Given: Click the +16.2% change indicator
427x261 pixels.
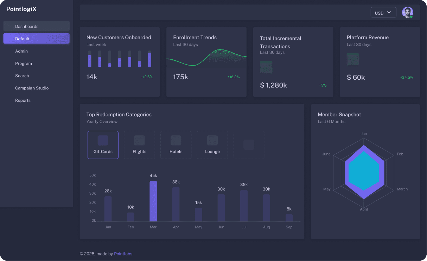Looking at the screenshot, I should (234, 77).
